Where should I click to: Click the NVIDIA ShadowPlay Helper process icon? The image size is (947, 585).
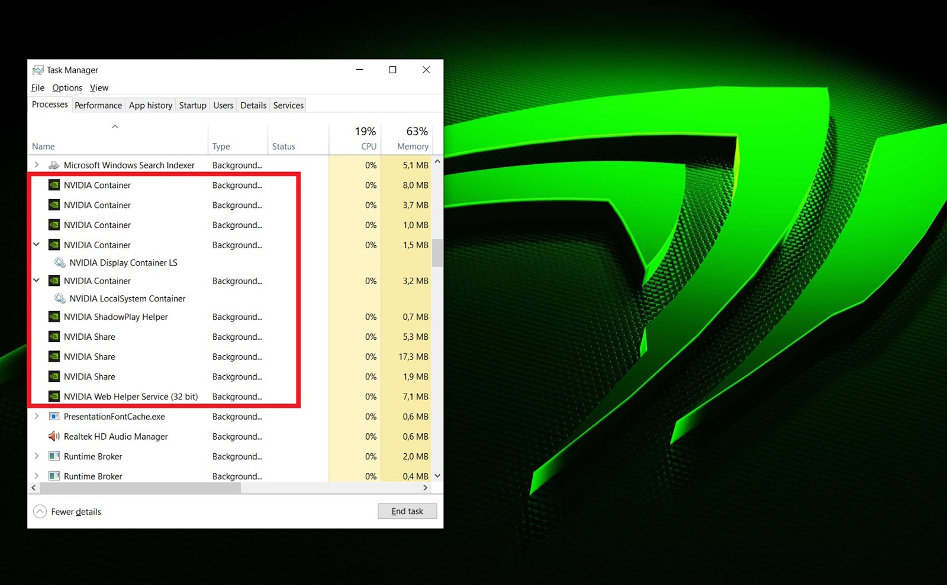[53, 317]
